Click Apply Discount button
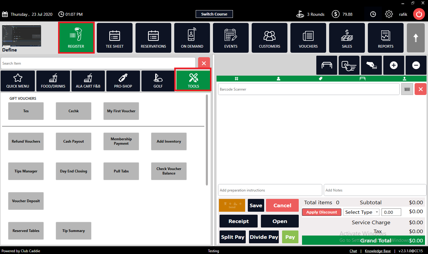 pos(322,212)
